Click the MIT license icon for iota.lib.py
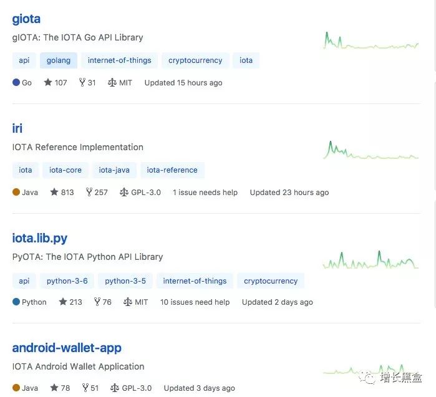The width and height of the screenshot is (436, 397). 128,302
